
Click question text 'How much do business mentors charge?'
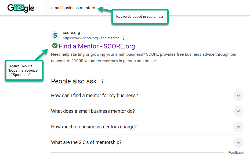tap(94, 127)
